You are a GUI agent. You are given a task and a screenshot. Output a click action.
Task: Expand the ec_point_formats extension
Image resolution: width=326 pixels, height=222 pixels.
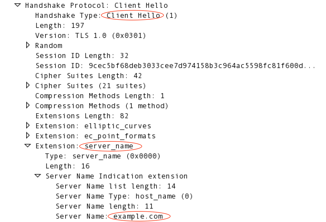tap(28, 136)
